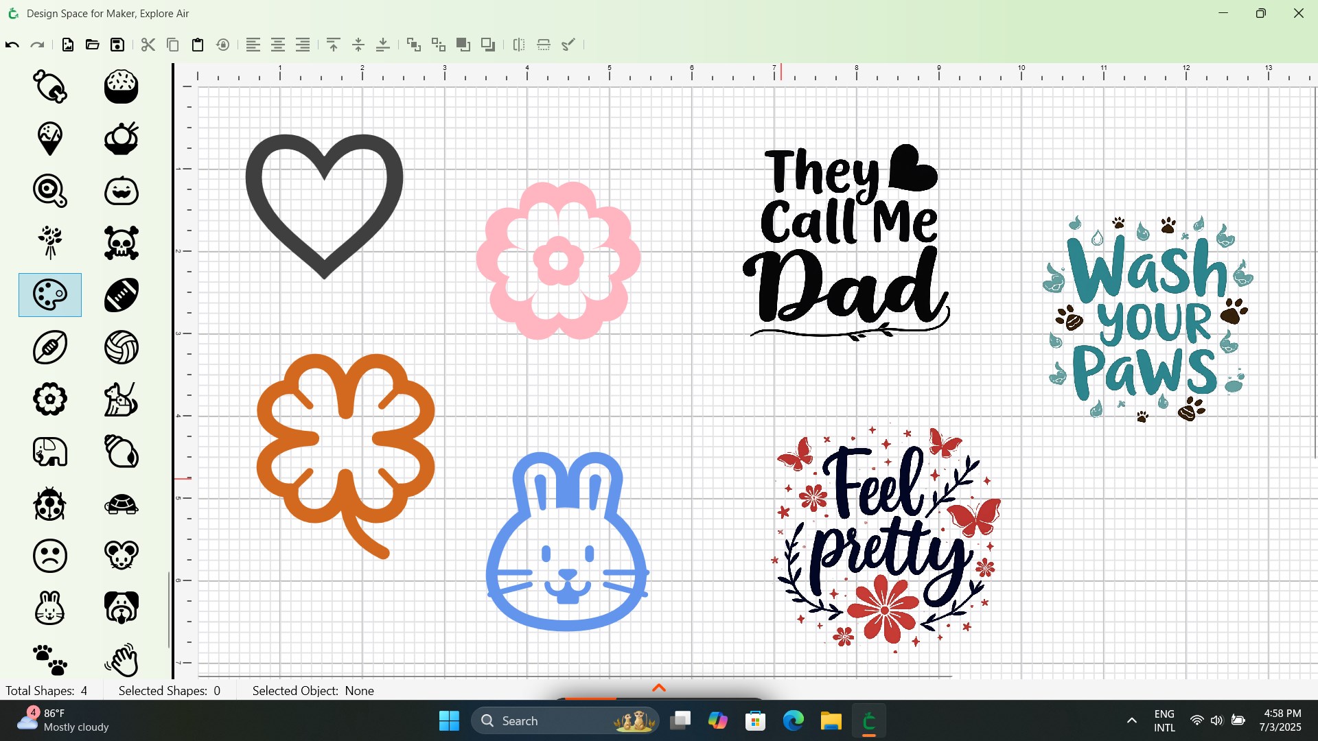Screen dimensions: 1318x741
Task: Click the Undo arrow in toolbar
Action: (12, 45)
